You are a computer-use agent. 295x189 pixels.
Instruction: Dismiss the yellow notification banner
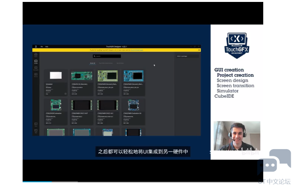point(199,50)
